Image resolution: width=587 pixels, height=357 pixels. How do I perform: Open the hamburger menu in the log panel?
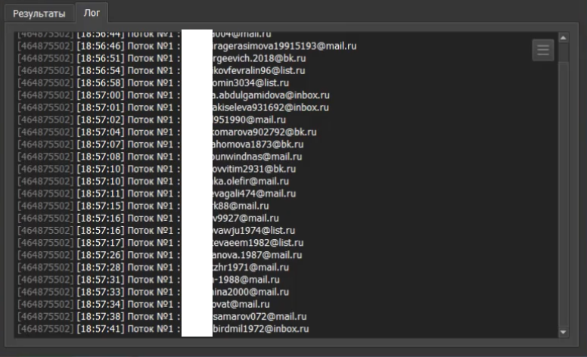click(x=543, y=50)
